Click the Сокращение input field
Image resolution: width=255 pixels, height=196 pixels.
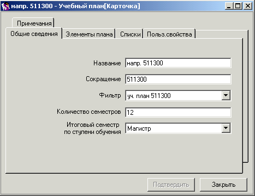tap(178, 79)
